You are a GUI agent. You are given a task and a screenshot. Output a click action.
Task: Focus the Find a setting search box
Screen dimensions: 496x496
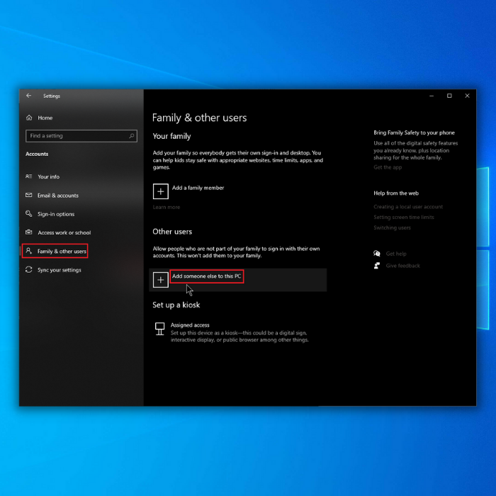[81, 136]
